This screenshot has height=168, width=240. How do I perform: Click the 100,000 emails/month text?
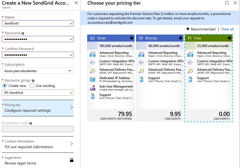pyautogui.click(x=116, y=46)
